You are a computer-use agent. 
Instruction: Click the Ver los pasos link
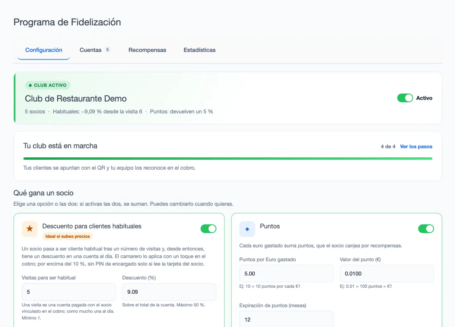[x=416, y=147]
